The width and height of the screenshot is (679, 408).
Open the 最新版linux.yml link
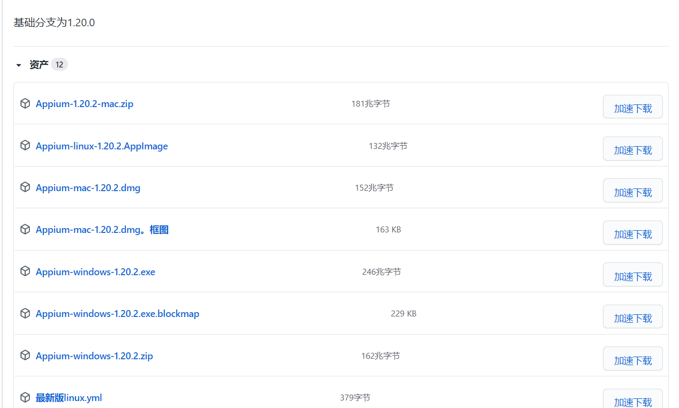point(69,398)
